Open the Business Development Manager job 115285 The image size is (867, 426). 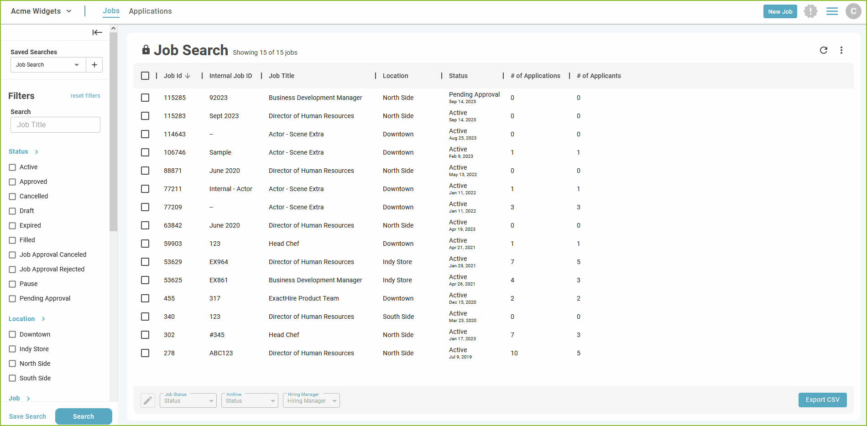click(315, 98)
